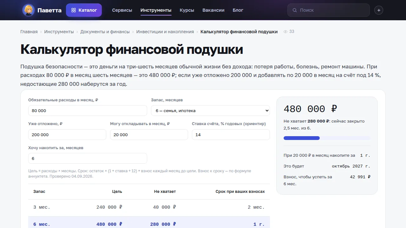Click the Ставка счёта field
This screenshot has width=406, height=228.
pyautogui.click(x=231, y=135)
